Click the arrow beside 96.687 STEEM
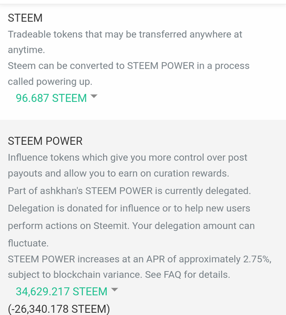This screenshot has width=286, height=315. click(94, 97)
